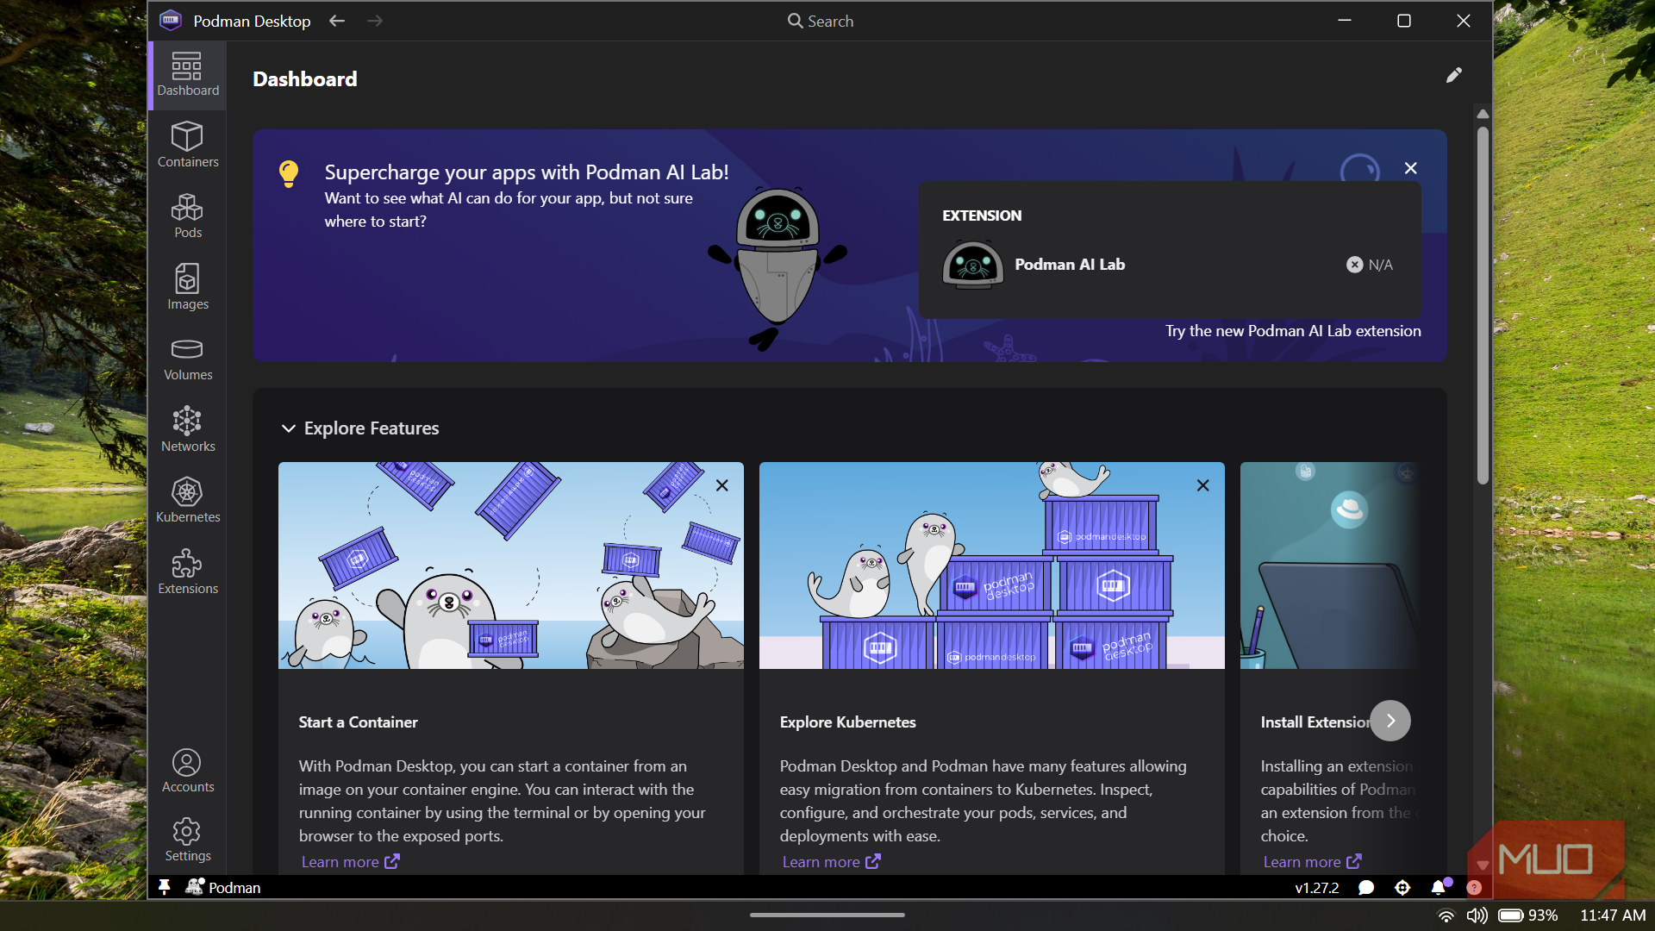The image size is (1655, 931).
Task: Click the 11:47 AM clock
Action: (1613, 915)
